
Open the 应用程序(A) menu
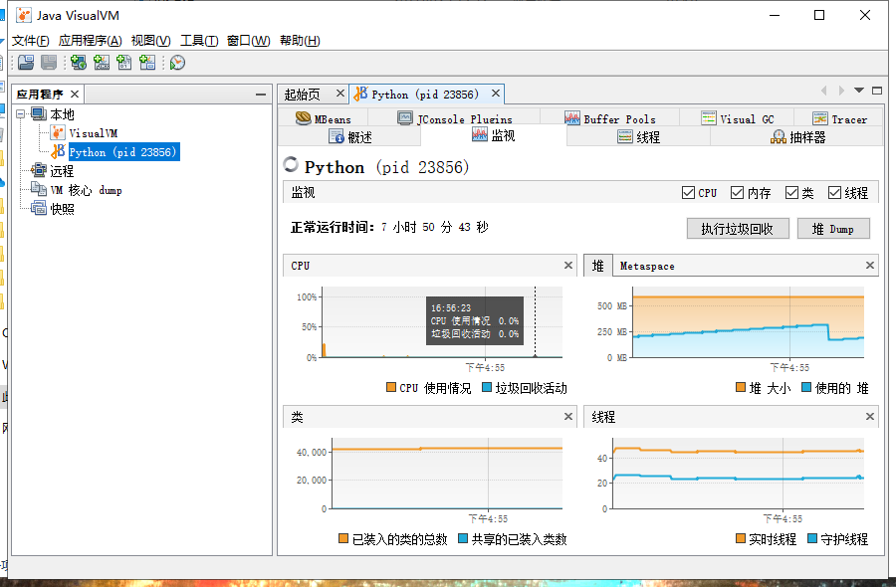tap(91, 41)
